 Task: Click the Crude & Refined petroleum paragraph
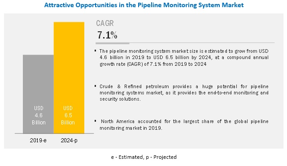tap(184, 93)
